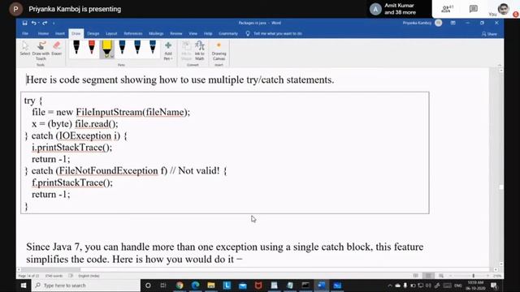The height and width of the screenshot is (292, 520).
Task: Open the Windows Start menu
Action: (x=24, y=285)
